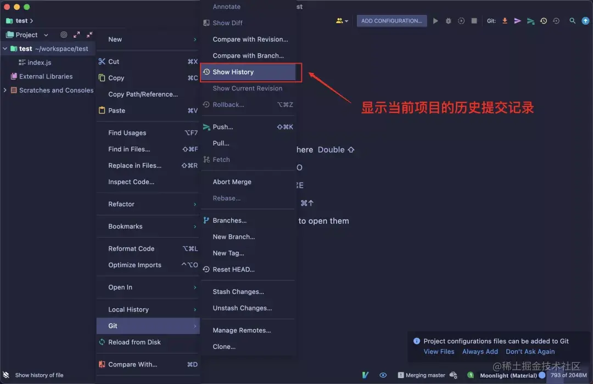Image resolution: width=593 pixels, height=384 pixels.
Task: Update project via the Git download arrow icon
Action: coord(505,20)
